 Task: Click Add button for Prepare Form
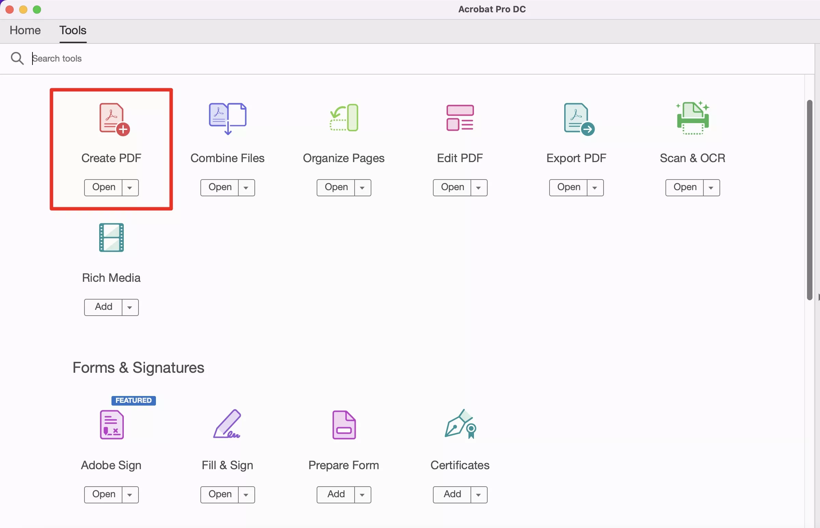tap(336, 494)
